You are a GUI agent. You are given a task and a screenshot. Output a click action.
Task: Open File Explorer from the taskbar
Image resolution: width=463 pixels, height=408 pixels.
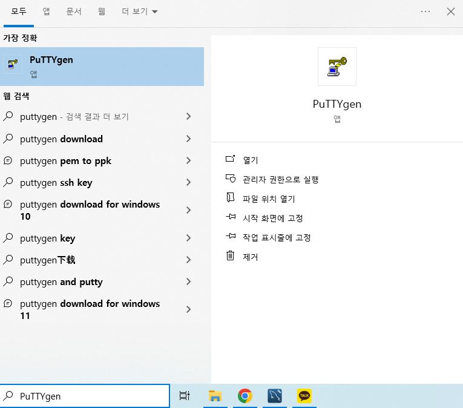click(x=215, y=396)
